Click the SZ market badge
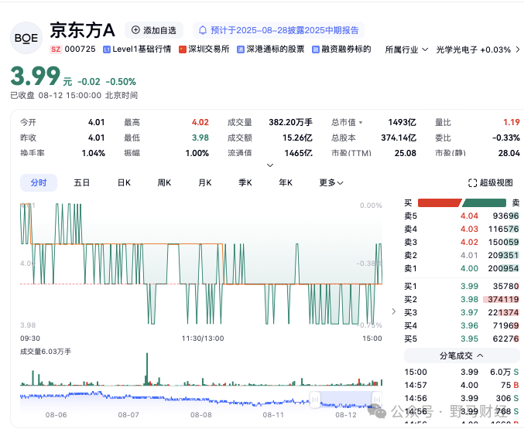The height and width of the screenshot is (432, 524). (56, 49)
